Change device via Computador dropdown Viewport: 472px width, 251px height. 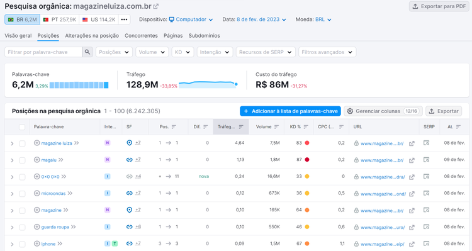191,20
